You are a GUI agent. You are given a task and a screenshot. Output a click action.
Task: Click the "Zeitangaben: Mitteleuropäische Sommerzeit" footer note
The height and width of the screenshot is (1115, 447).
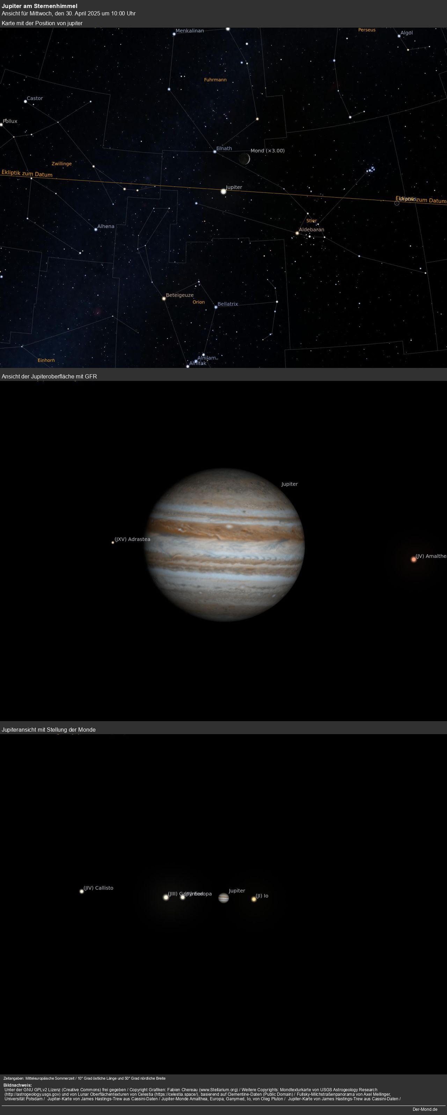click(x=84, y=1078)
